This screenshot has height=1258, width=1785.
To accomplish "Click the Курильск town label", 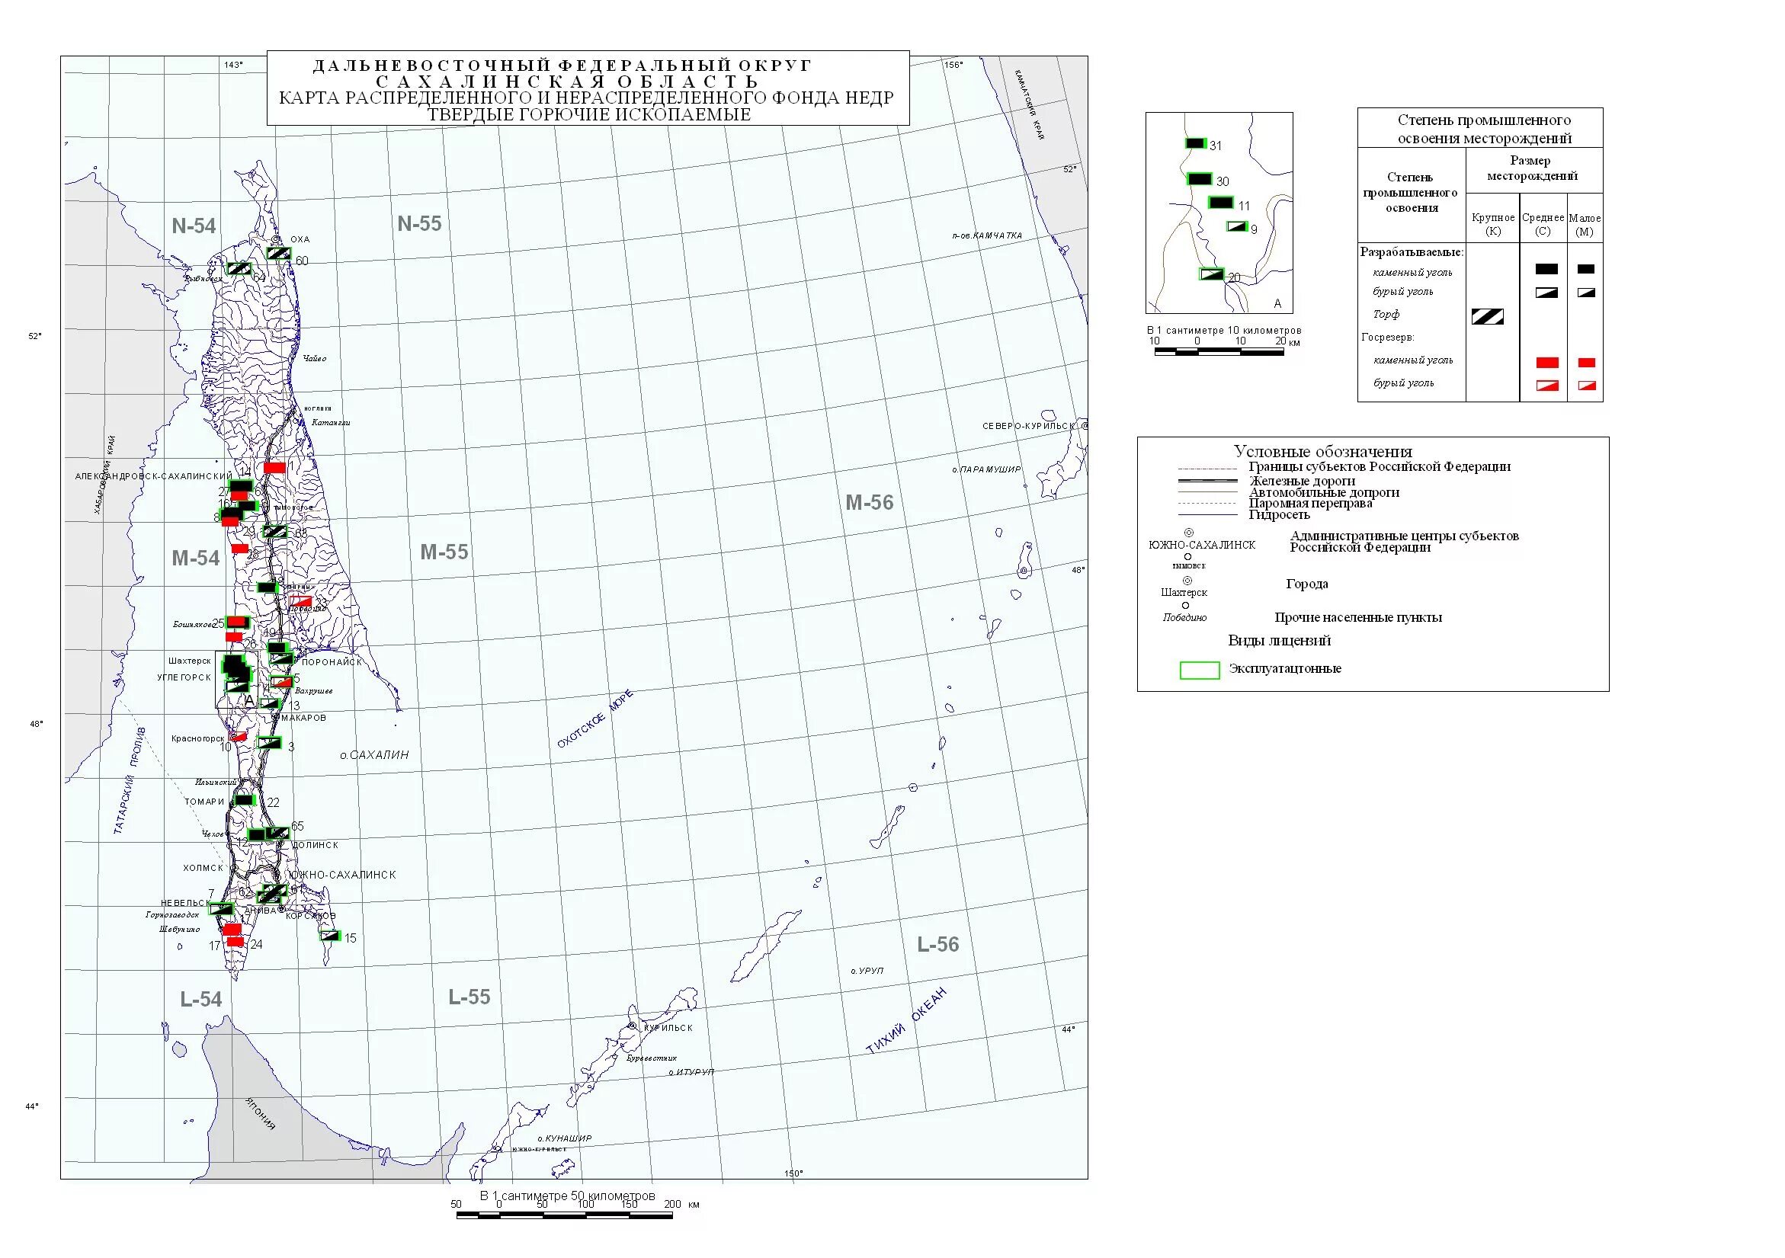I will coord(667,1027).
